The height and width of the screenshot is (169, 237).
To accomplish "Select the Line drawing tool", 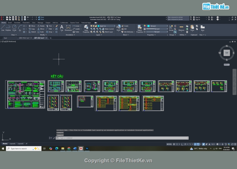I will (x=3, y=27).
